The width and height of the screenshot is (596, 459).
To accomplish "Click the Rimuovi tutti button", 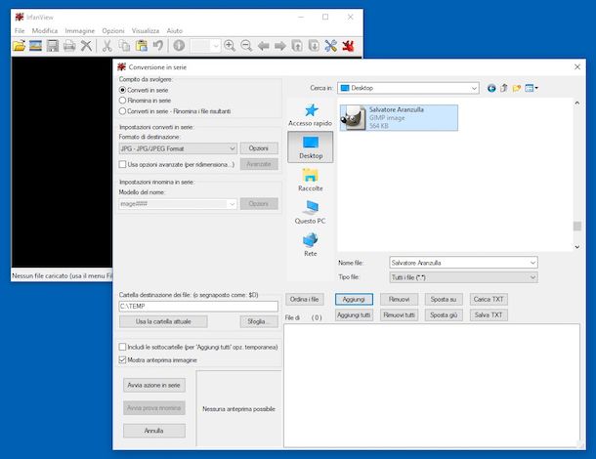I will point(399,315).
